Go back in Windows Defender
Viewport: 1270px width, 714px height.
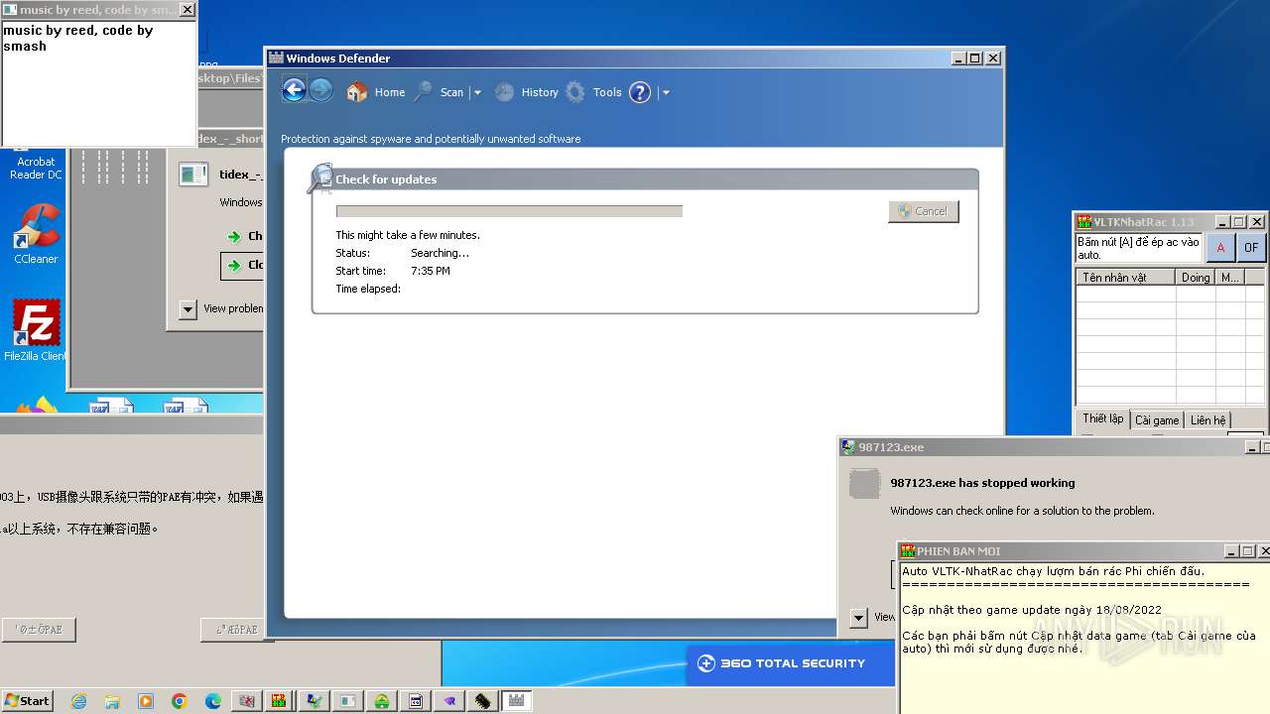(x=294, y=90)
